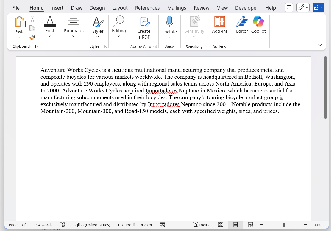Click the Cut scissors icon
This screenshot has height=231, width=331.
(32, 19)
